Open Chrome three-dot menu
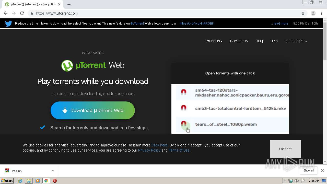This screenshot has width=327, height=184. click(x=321, y=13)
